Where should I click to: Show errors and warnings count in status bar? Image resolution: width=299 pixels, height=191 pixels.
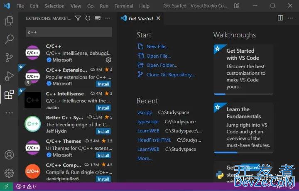(x=26, y=186)
